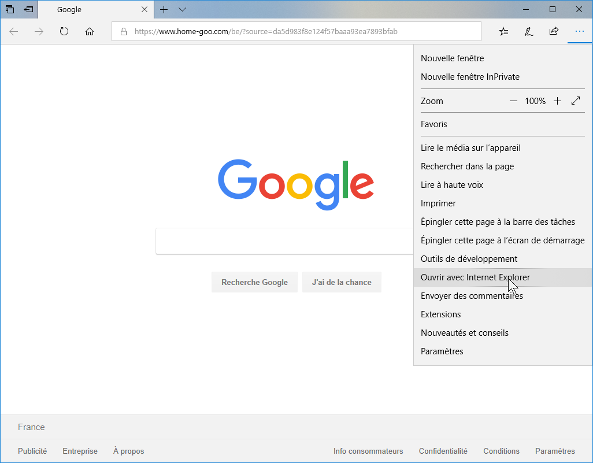Screen dimensions: 593x463
Task: Set these tabs aside icon
Action: click(28, 9)
